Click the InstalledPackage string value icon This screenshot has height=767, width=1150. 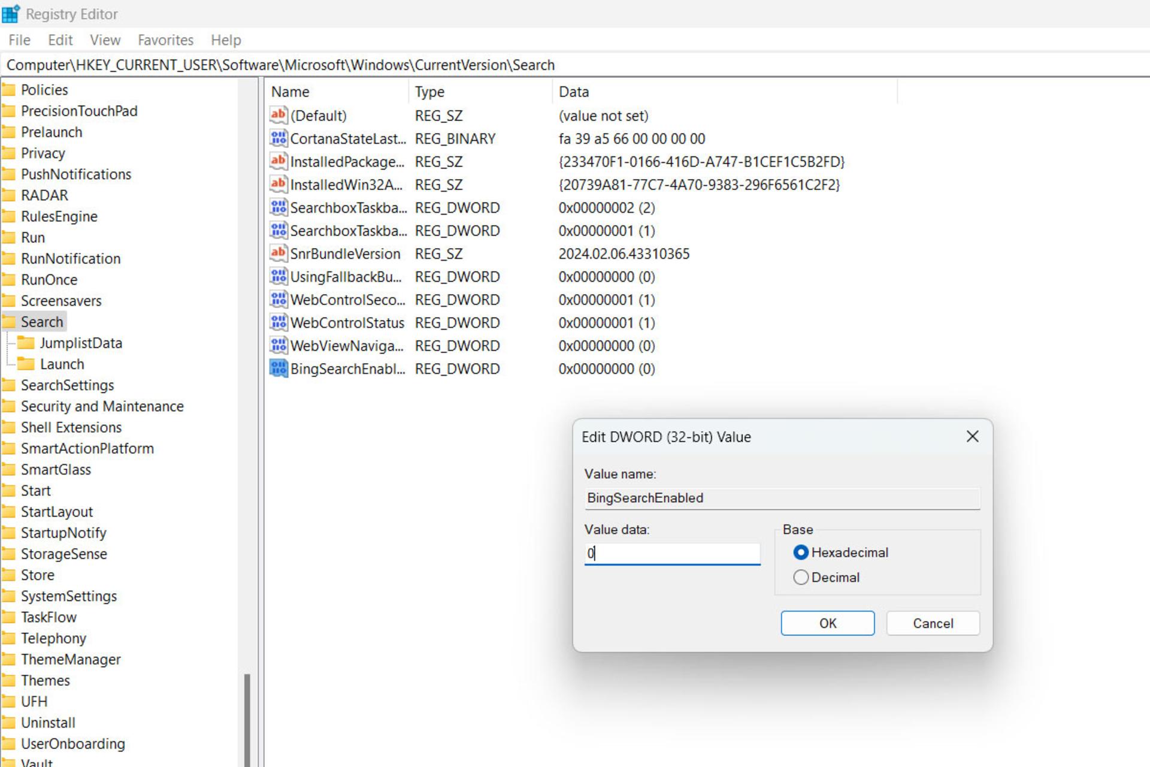click(278, 161)
